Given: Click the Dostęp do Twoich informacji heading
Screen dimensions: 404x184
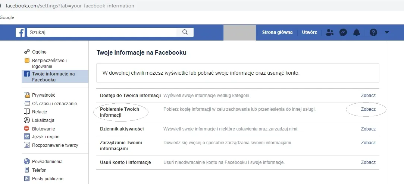Looking at the screenshot, I should click(x=130, y=96).
